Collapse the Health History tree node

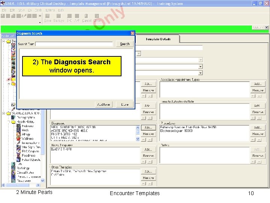[x=9, y=122]
